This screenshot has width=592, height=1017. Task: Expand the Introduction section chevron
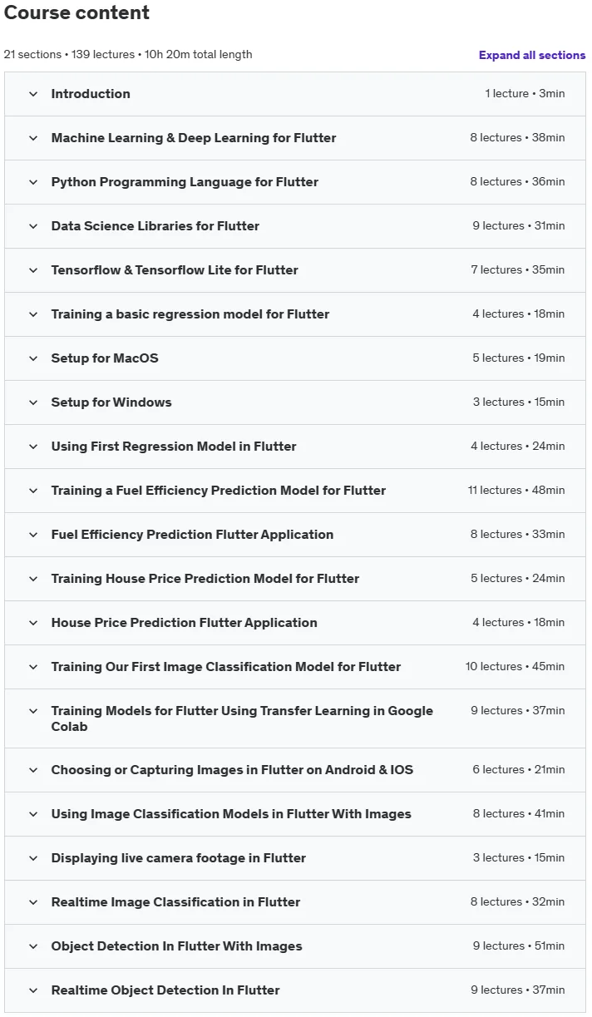(33, 94)
